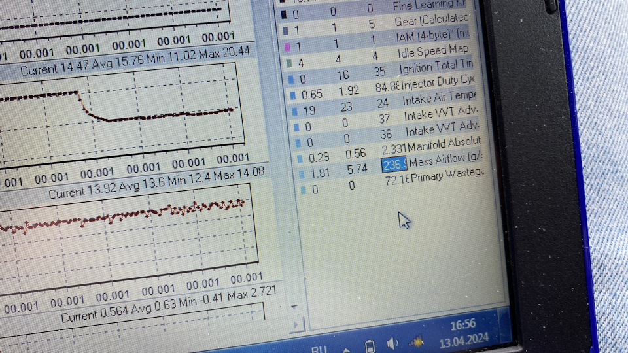Click the graph header Current 14.47 Avg 15.76
628x353 pixels.
[x=135, y=61]
